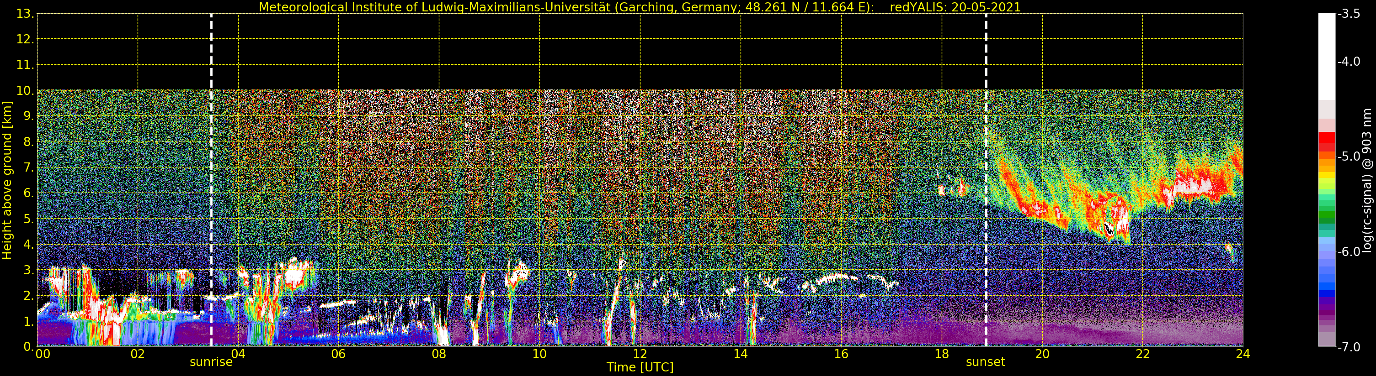Image resolution: width=1376 pixels, height=376 pixels.
Task: Click the "13." height axis tick label
Action: click(x=25, y=14)
